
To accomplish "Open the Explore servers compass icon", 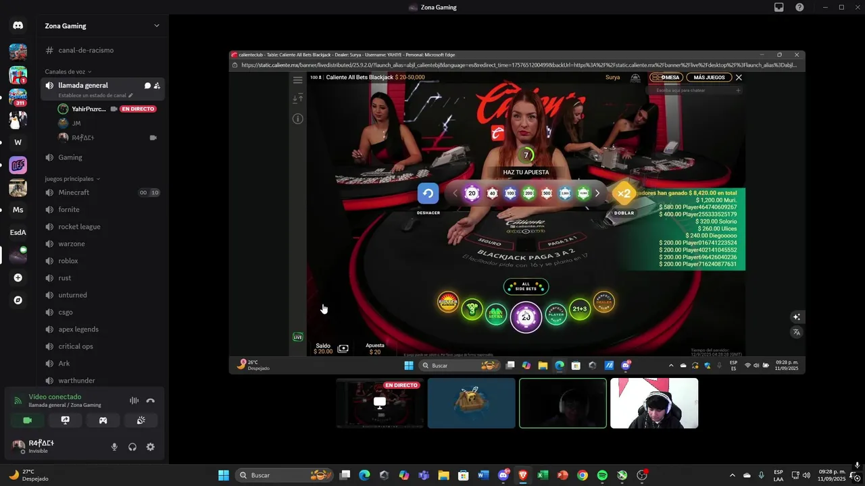I will click(18, 300).
